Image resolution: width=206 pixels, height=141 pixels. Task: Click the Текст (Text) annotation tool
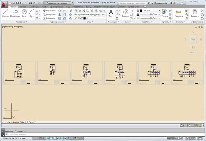pyautogui.click(x=111, y=13)
